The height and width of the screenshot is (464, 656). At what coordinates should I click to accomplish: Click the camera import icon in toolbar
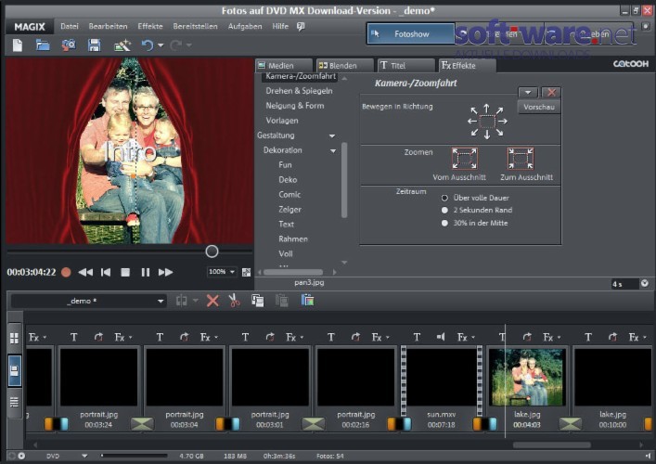[x=69, y=45]
